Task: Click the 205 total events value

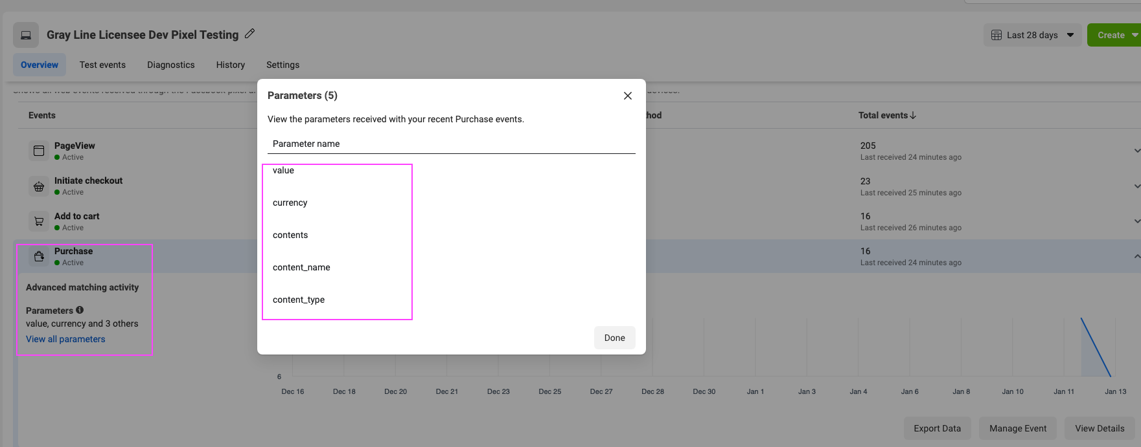Action: click(868, 146)
